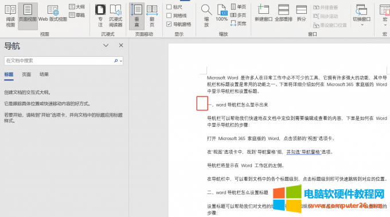Close the navigation (导航) pane
Screen dimensions: 390x217
tap(121, 45)
